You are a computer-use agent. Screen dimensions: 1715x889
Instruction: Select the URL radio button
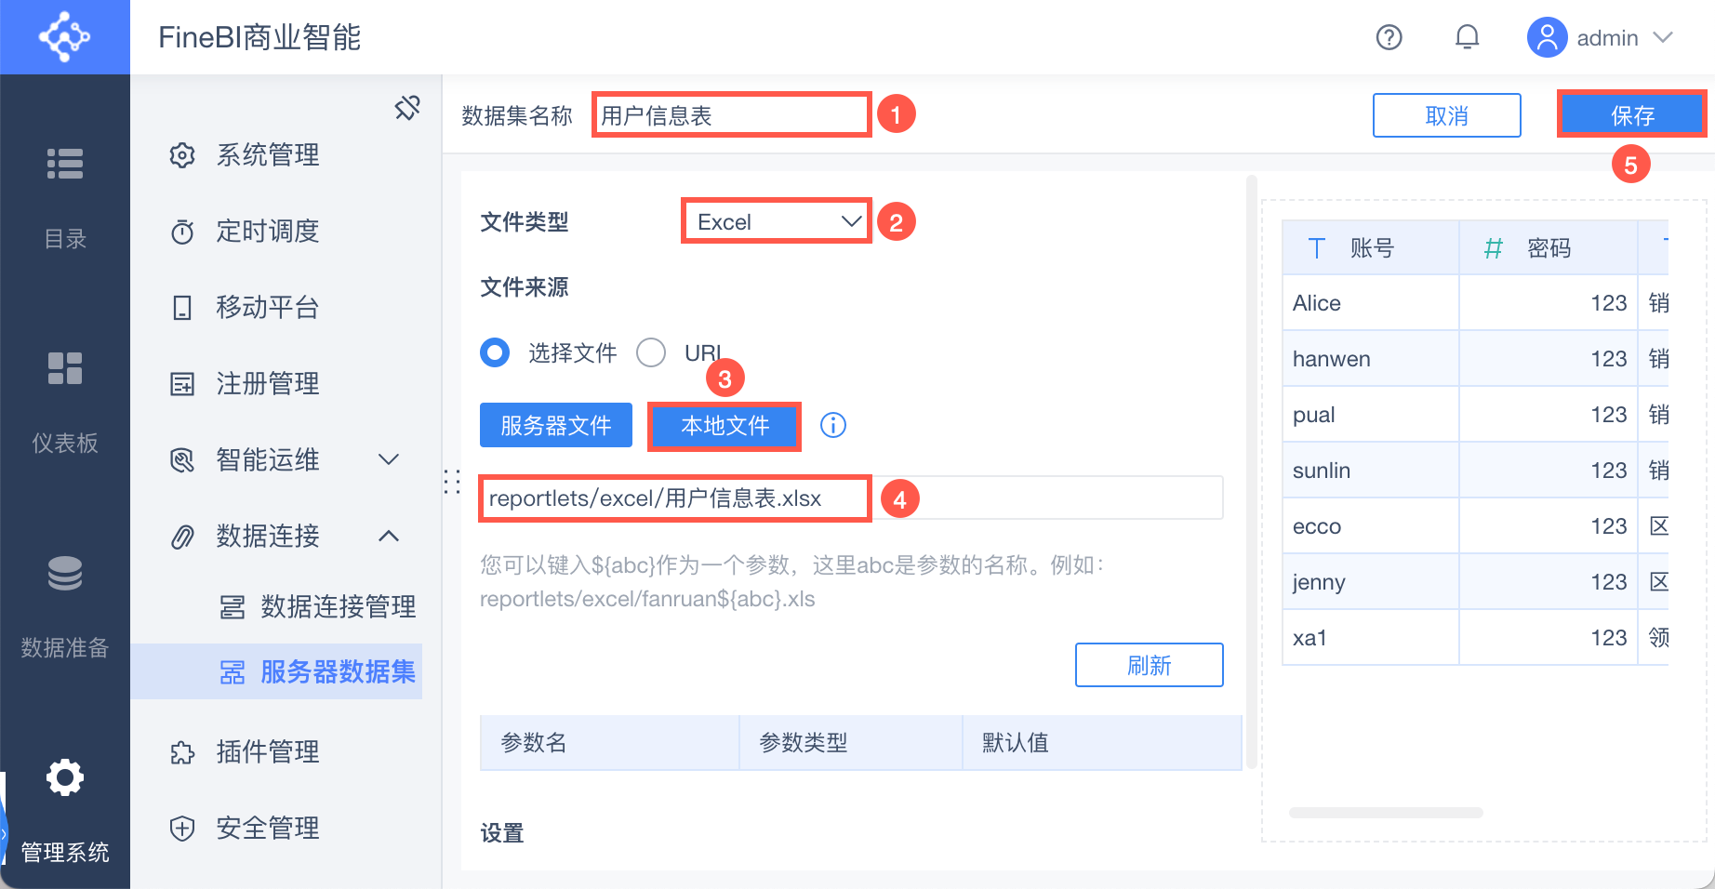651,353
